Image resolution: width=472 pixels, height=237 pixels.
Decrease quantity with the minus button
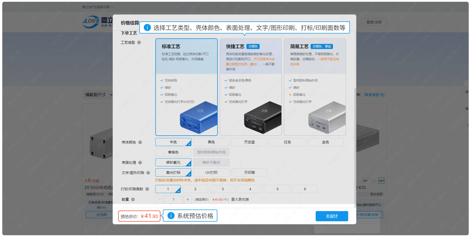pyautogui.click(x=159, y=199)
